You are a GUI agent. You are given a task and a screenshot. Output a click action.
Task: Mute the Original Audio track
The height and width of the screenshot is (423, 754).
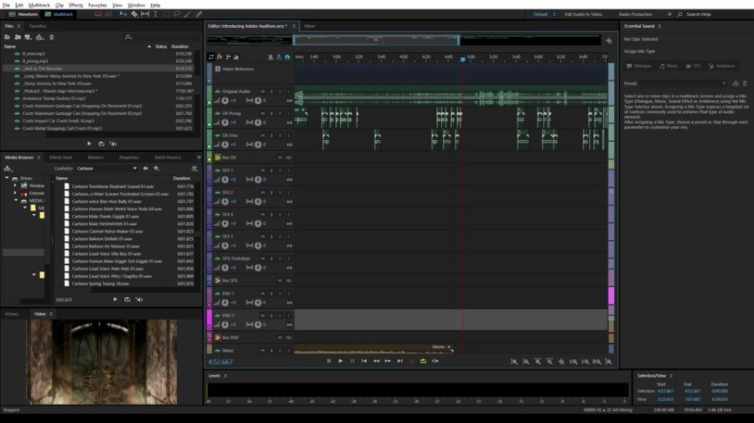[263, 91]
